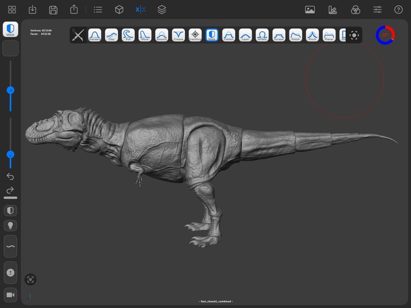This screenshot has height=308, width=411.
Task: Open the sliders settings icon
Action: (377, 10)
